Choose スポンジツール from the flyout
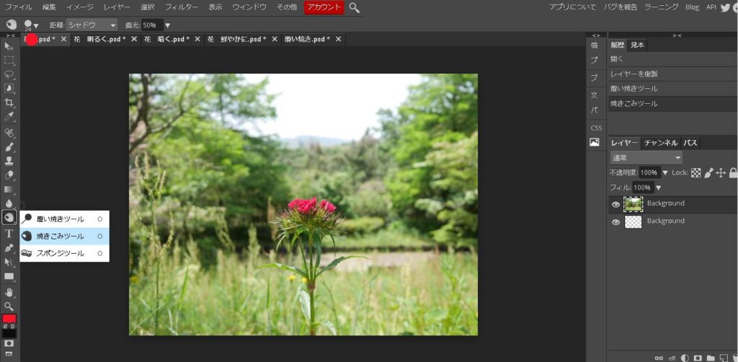Viewport: 738px width, 362px height. pyautogui.click(x=61, y=253)
